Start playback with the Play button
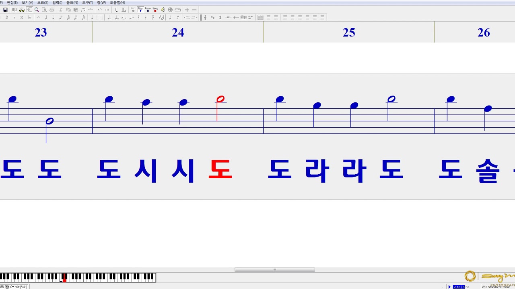This screenshot has height=289, width=515. (140, 10)
